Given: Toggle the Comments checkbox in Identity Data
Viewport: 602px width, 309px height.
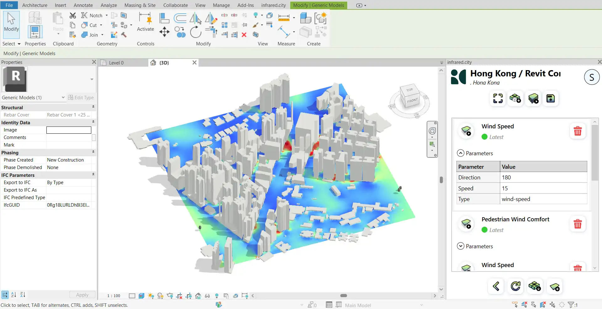Looking at the screenshot, I should [93, 137].
